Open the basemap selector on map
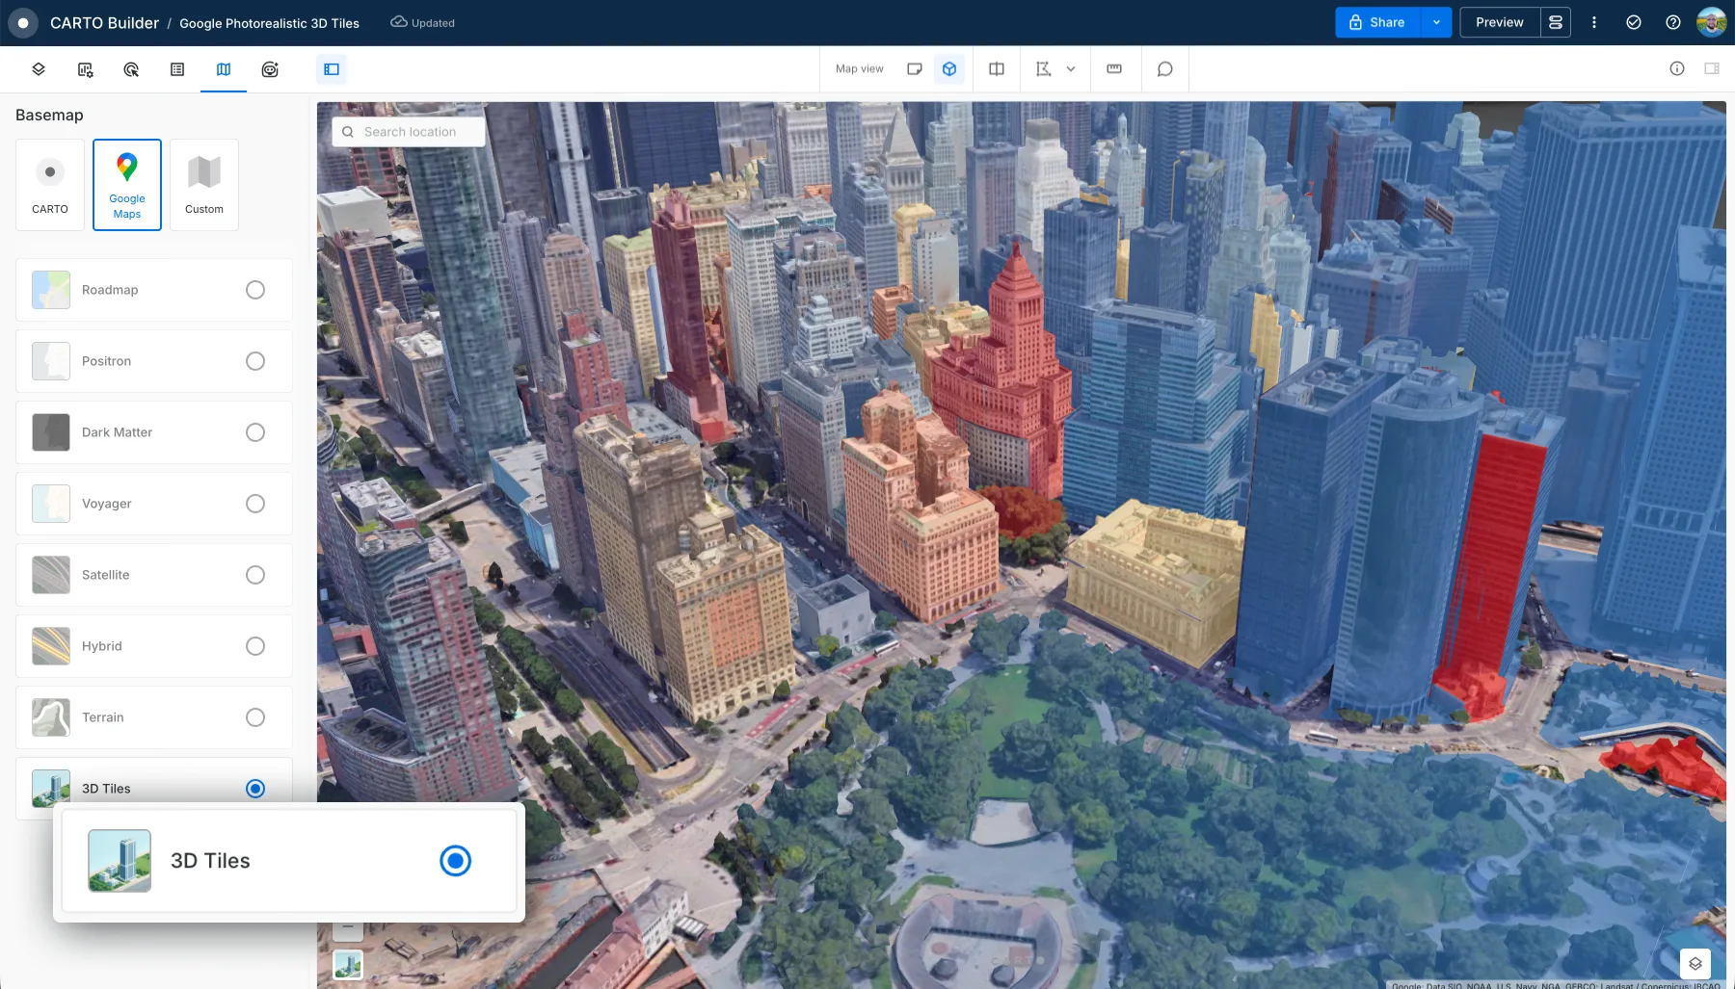1735x989 pixels. [348, 964]
